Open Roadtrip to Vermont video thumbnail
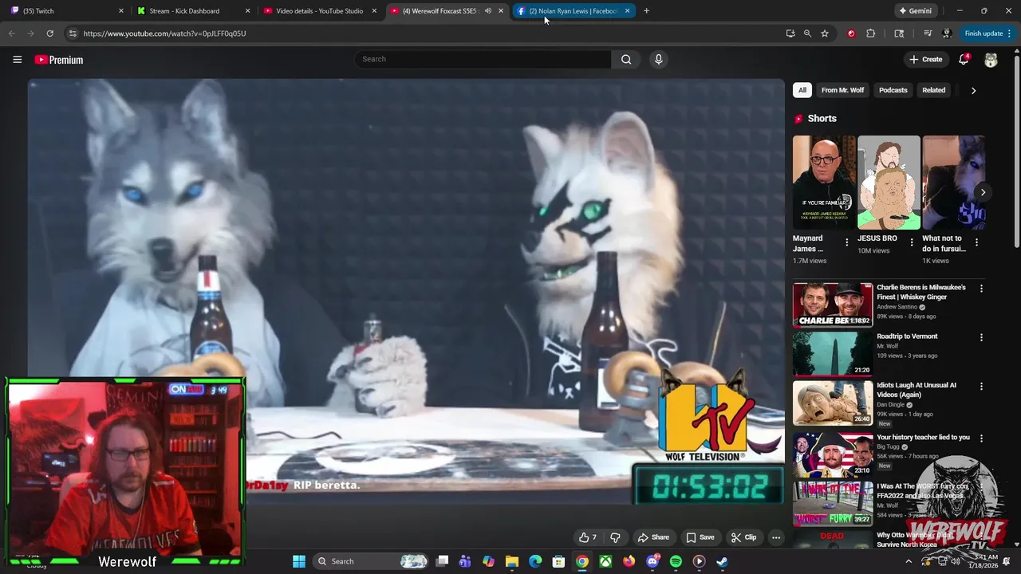 pos(833,353)
